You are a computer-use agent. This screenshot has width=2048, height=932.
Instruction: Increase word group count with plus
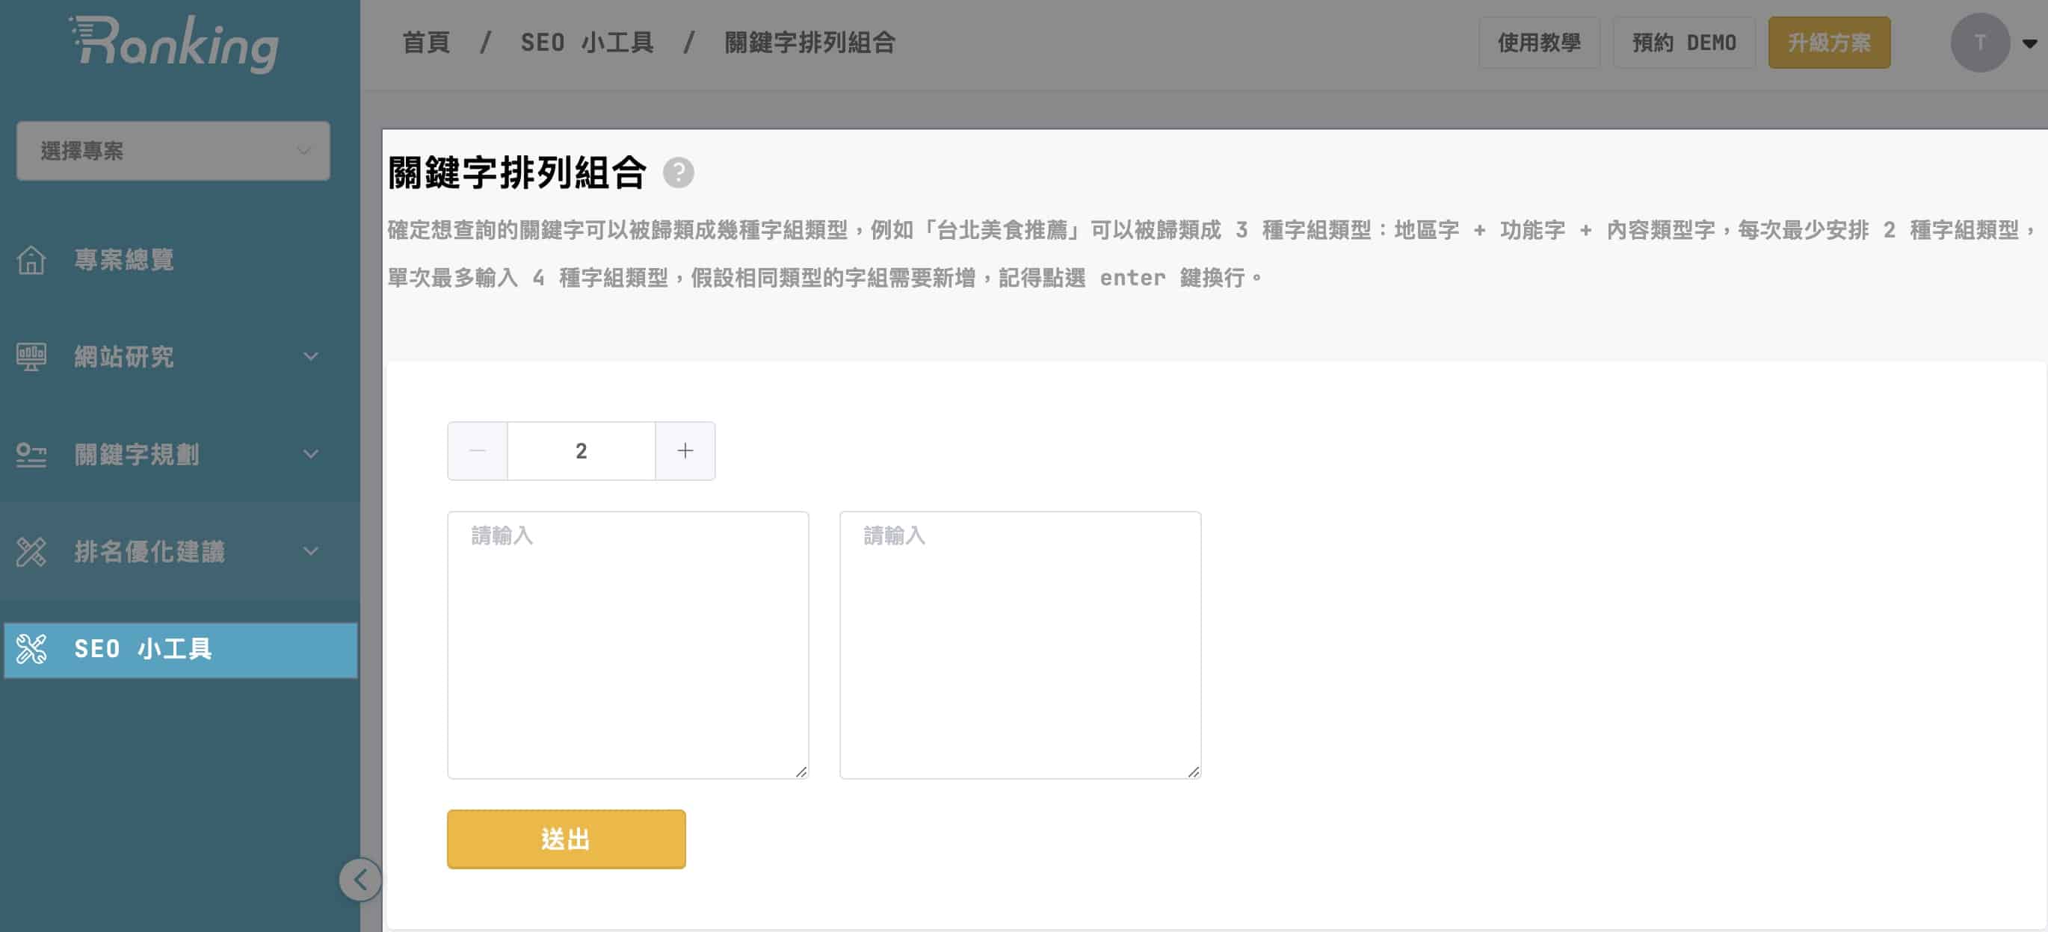pos(685,451)
